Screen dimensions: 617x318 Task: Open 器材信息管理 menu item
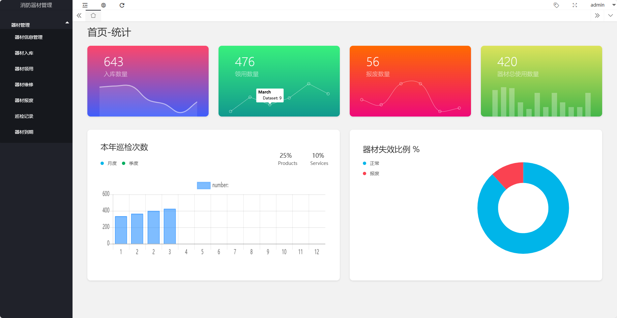(x=29, y=37)
